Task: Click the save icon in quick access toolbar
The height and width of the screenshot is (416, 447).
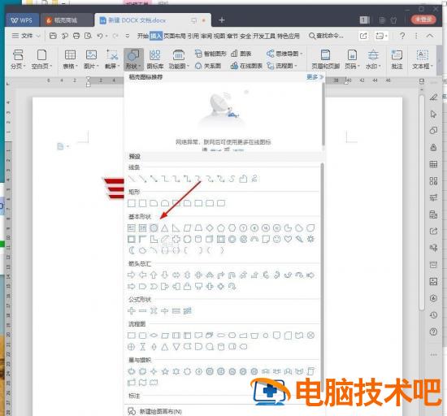Action: coord(53,36)
